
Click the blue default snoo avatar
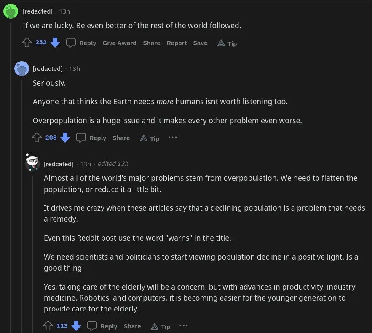[21, 68]
